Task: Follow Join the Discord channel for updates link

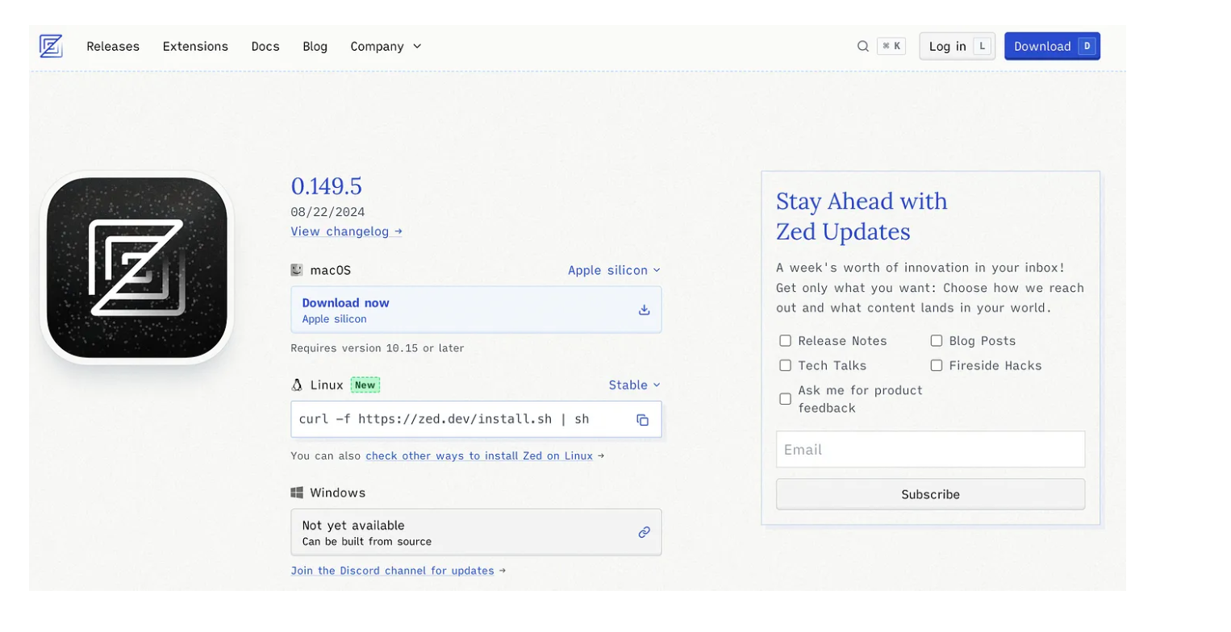Action: click(392, 571)
